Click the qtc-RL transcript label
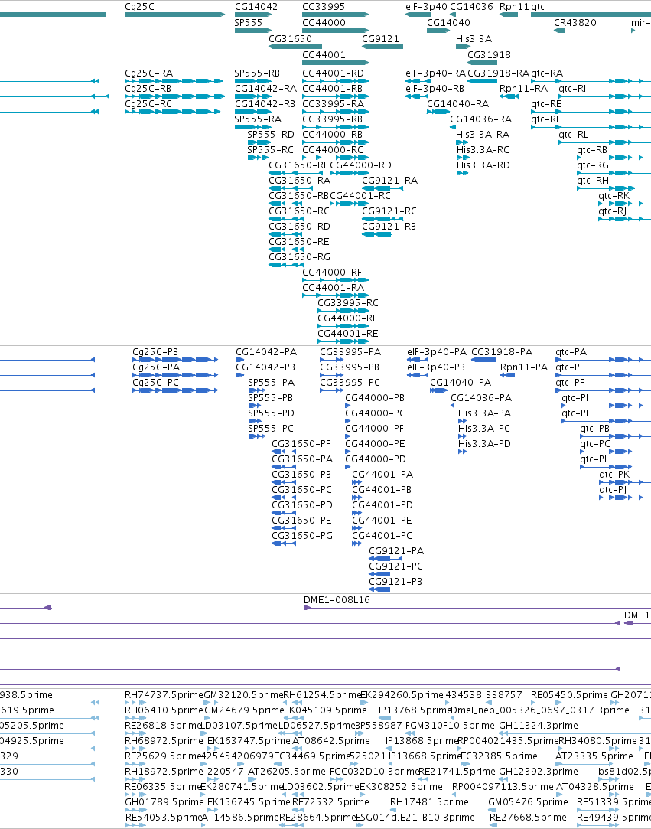Viewport: 651px width, 829px height. [x=573, y=134]
